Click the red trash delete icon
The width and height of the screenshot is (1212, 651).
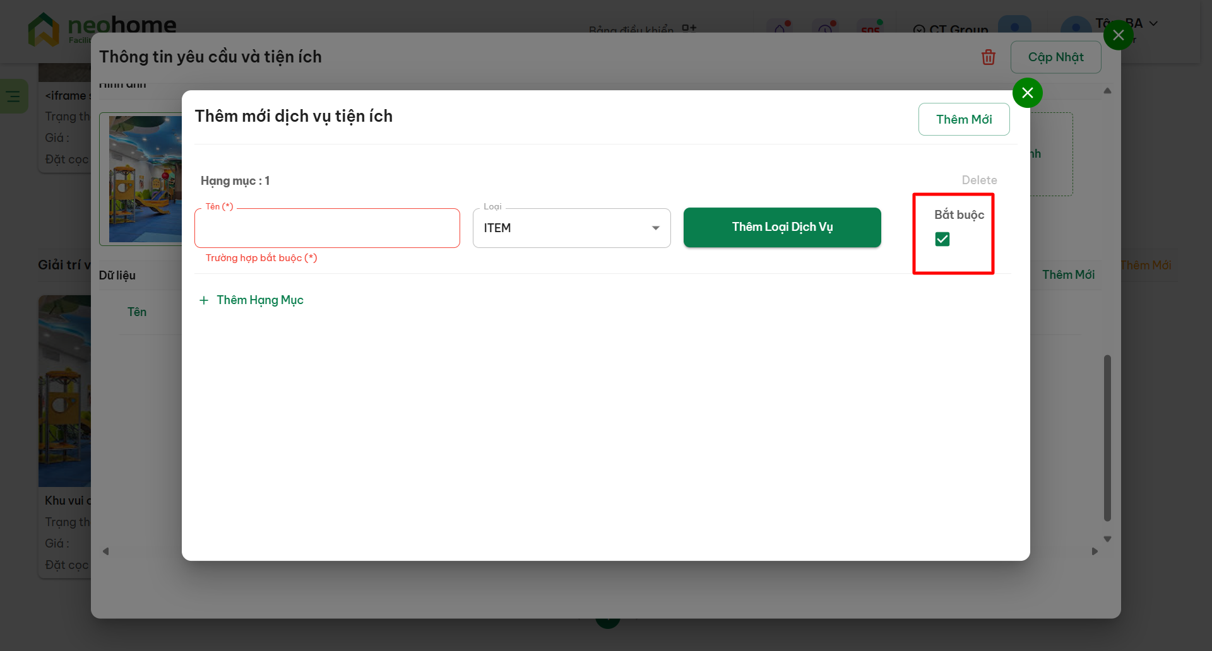tap(988, 57)
